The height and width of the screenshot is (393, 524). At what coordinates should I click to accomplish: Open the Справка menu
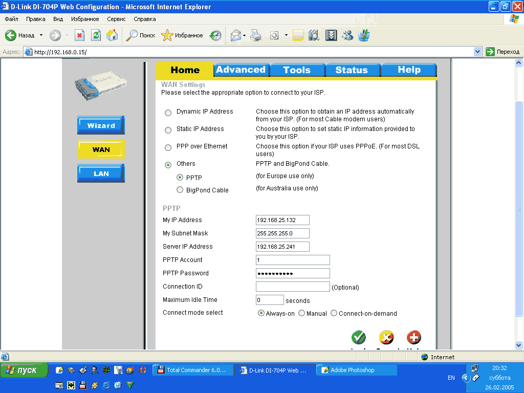pyautogui.click(x=145, y=19)
